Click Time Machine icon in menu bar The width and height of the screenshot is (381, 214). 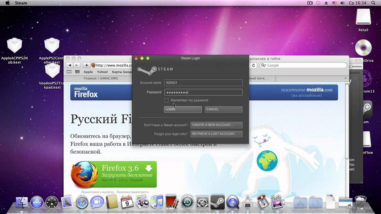(318, 3)
